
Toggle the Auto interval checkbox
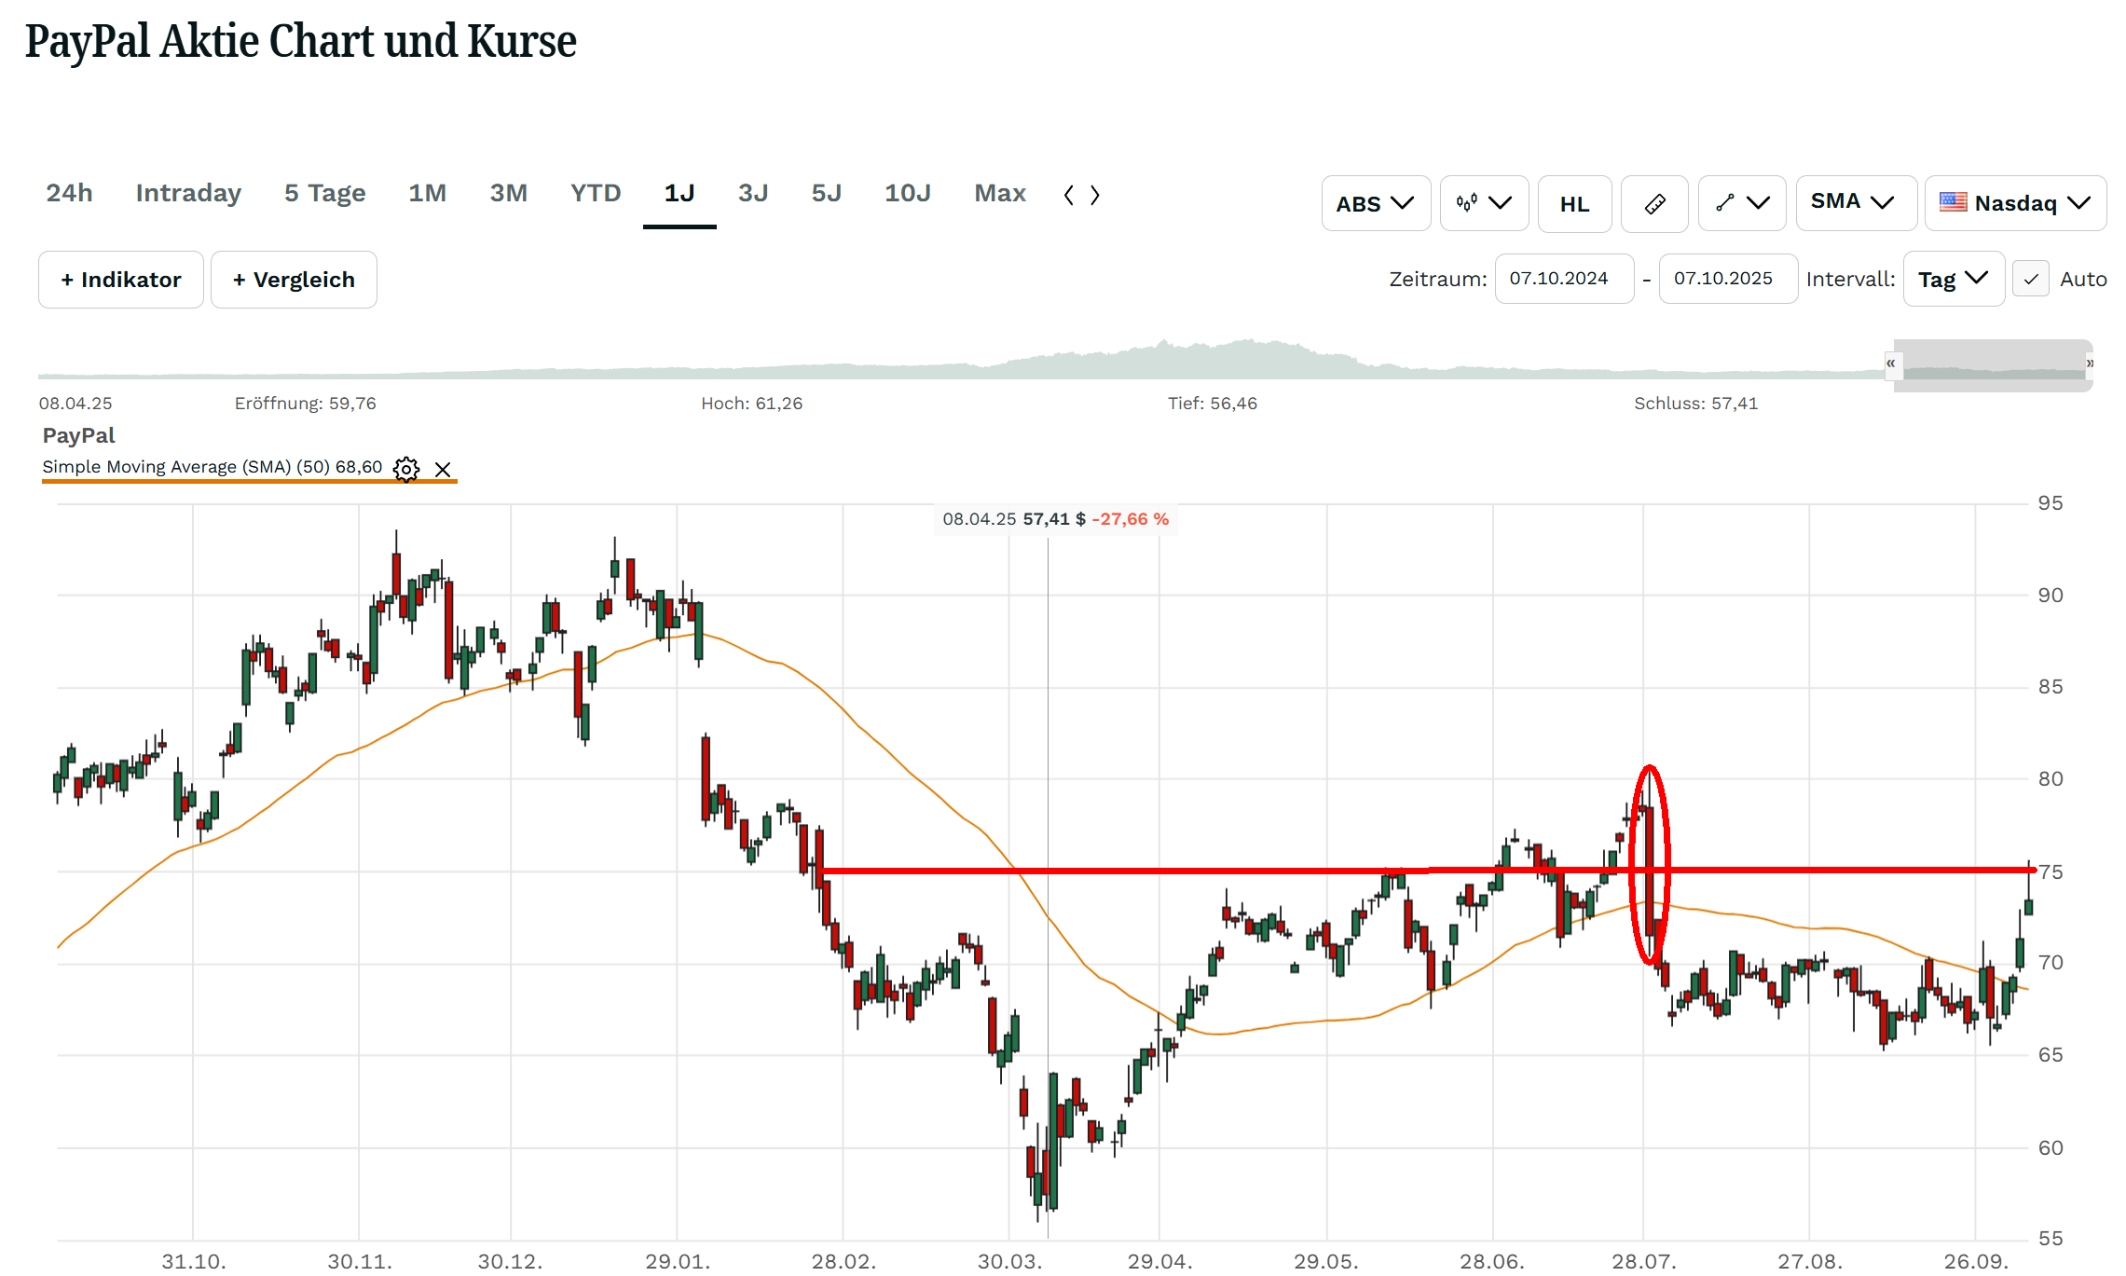2030,280
